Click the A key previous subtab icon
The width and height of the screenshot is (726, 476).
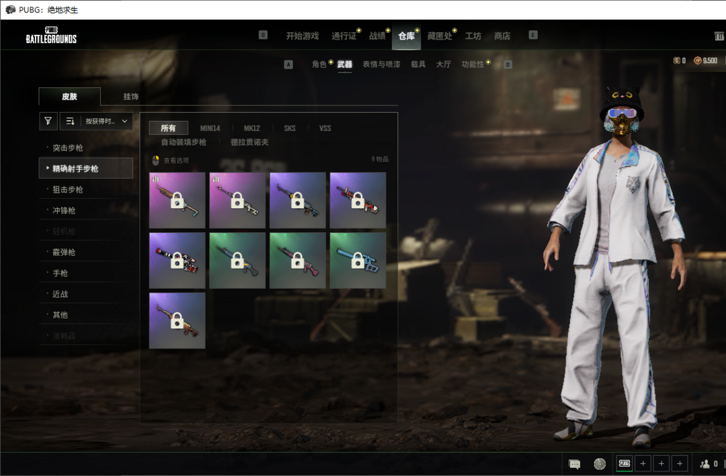(x=288, y=64)
